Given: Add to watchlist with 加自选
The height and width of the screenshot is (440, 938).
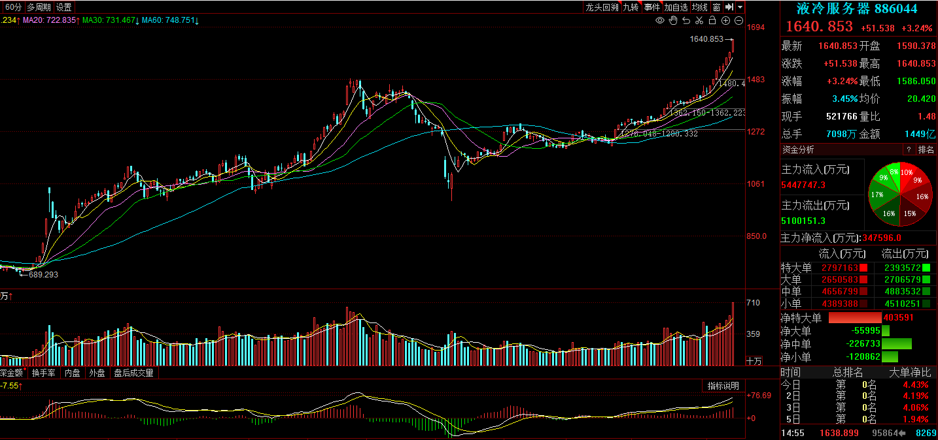Looking at the screenshot, I should coord(676,7).
